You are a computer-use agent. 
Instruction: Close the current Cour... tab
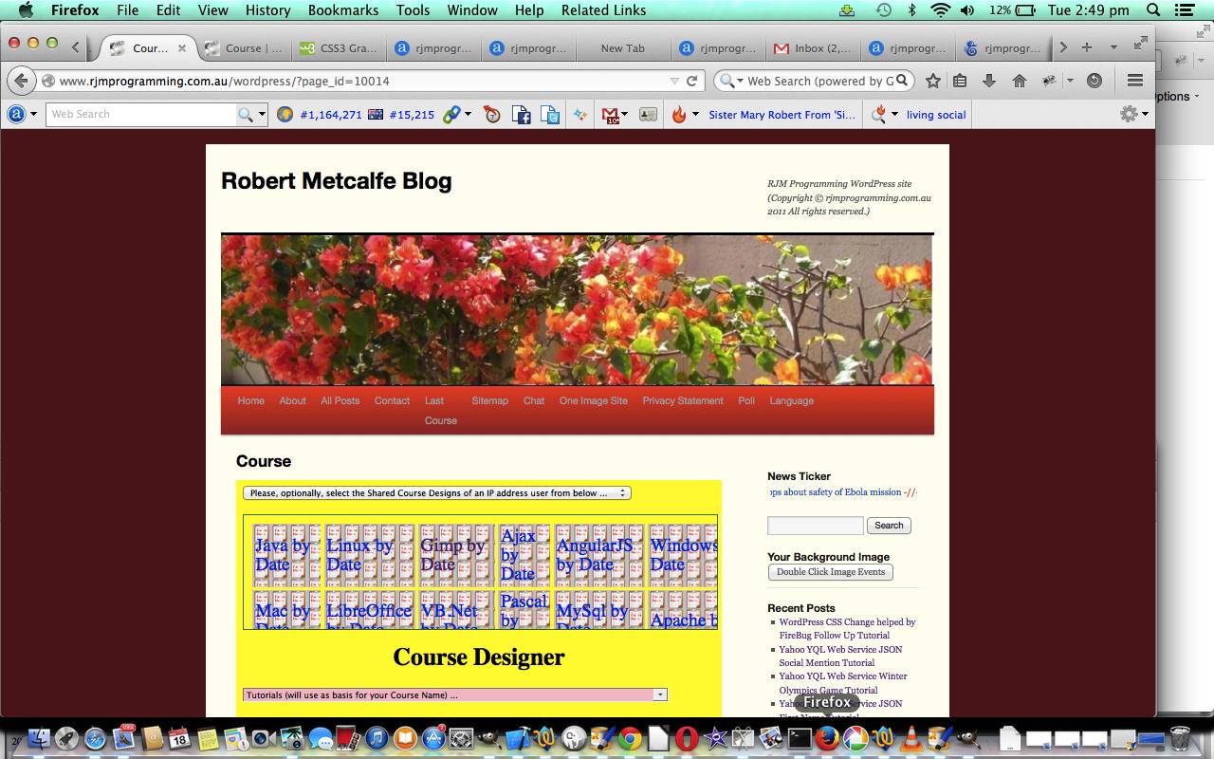[x=182, y=47]
